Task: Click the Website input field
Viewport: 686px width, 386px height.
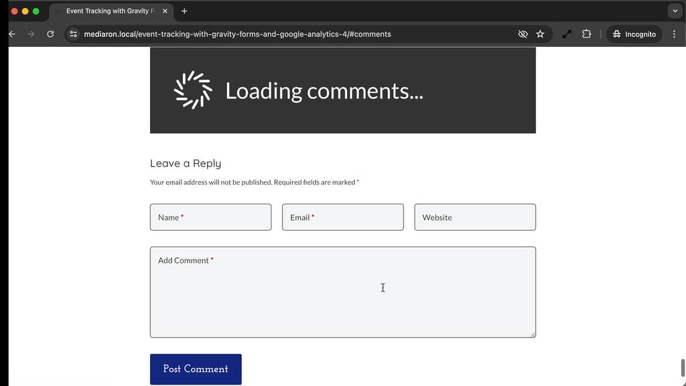Action: (475, 217)
